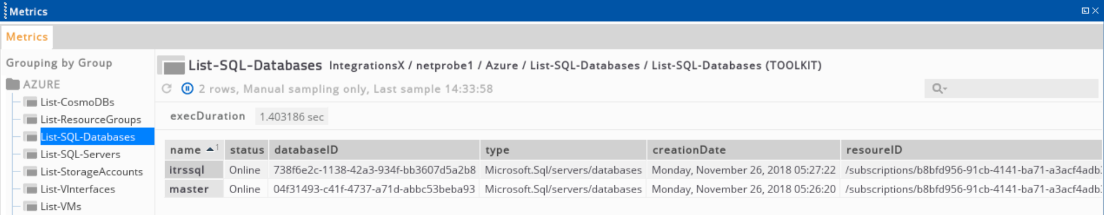The height and width of the screenshot is (215, 1104).
Task: Sort by the status column header
Action: coord(247,150)
